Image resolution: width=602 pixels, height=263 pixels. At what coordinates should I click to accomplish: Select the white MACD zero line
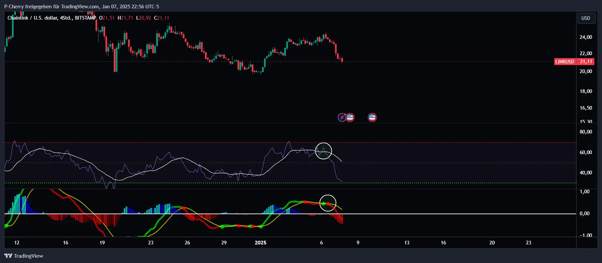pos(290,214)
